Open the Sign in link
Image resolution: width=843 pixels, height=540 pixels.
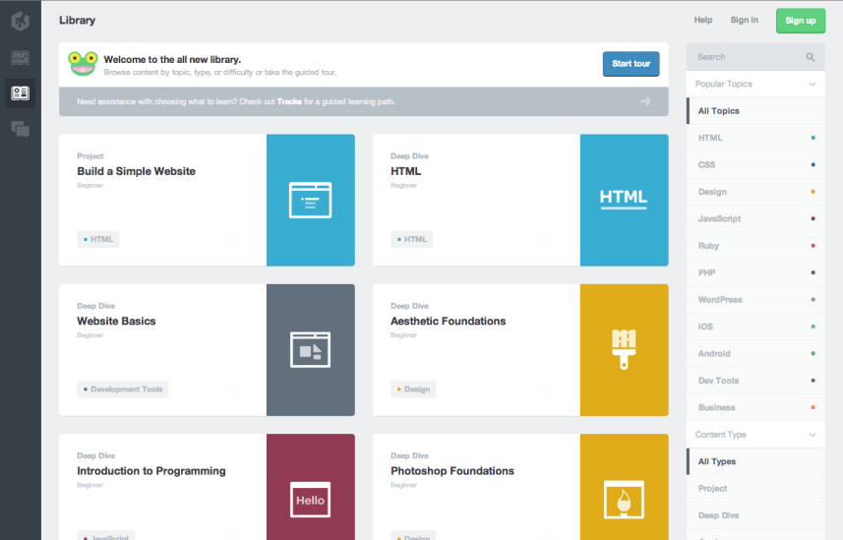click(744, 20)
